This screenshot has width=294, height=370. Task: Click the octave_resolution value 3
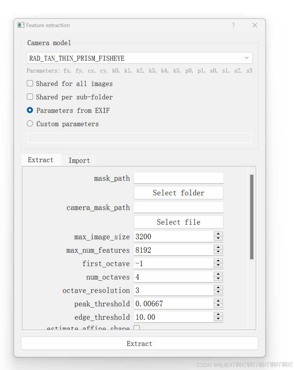point(138,290)
